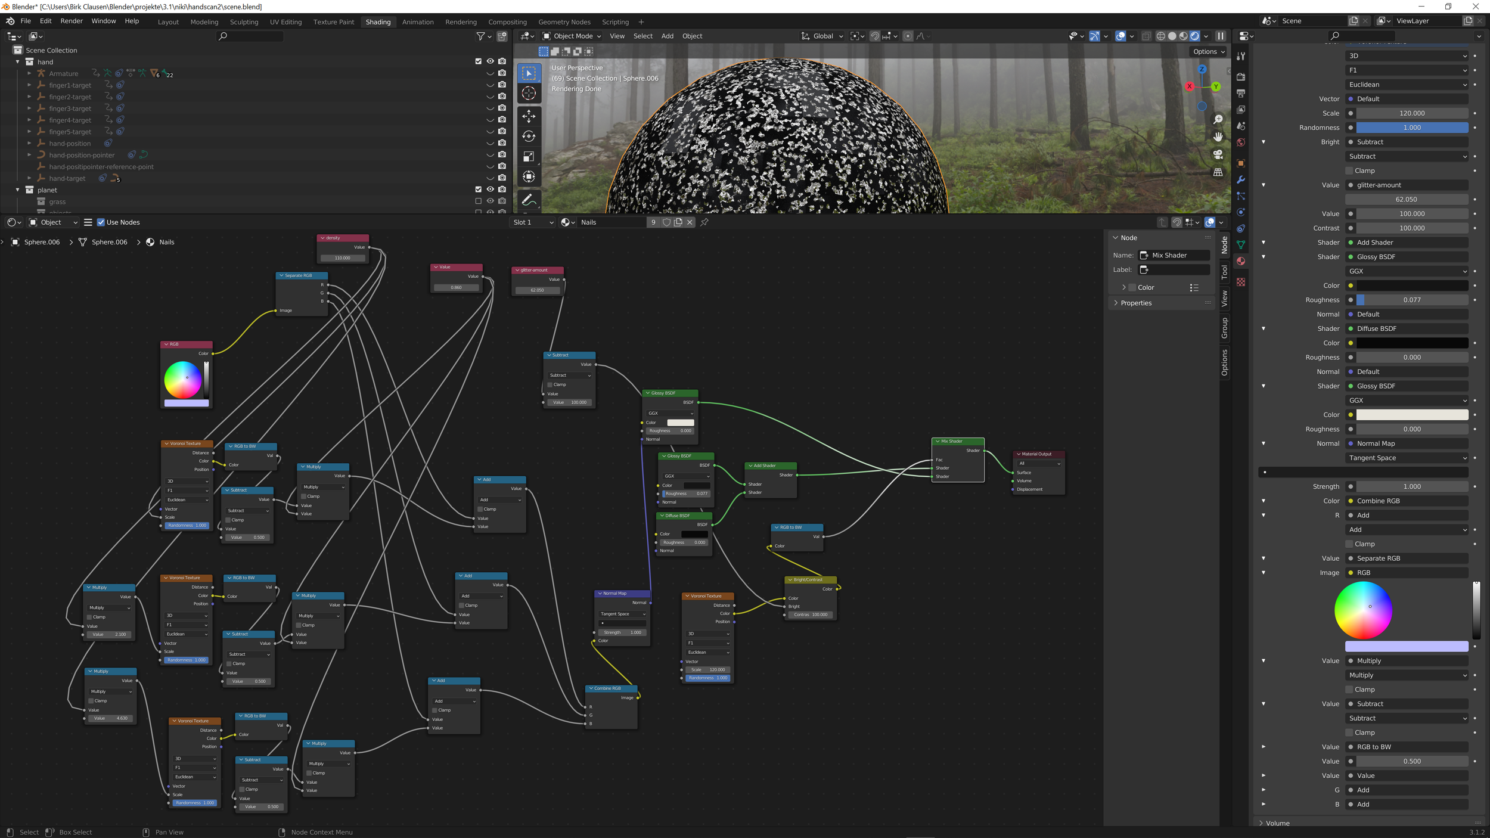1490x838 pixels.
Task: Open the Tangent Space dropdown
Action: [1406, 458]
